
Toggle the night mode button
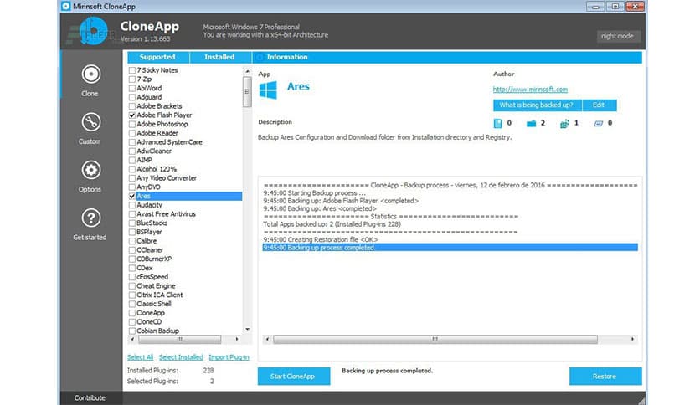pos(617,36)
